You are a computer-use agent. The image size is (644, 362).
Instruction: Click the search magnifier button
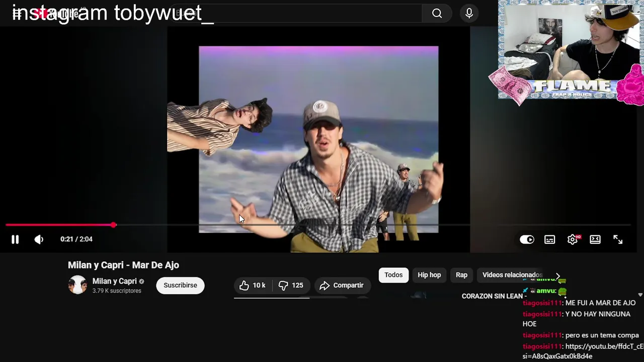click(x=437, y=14)
